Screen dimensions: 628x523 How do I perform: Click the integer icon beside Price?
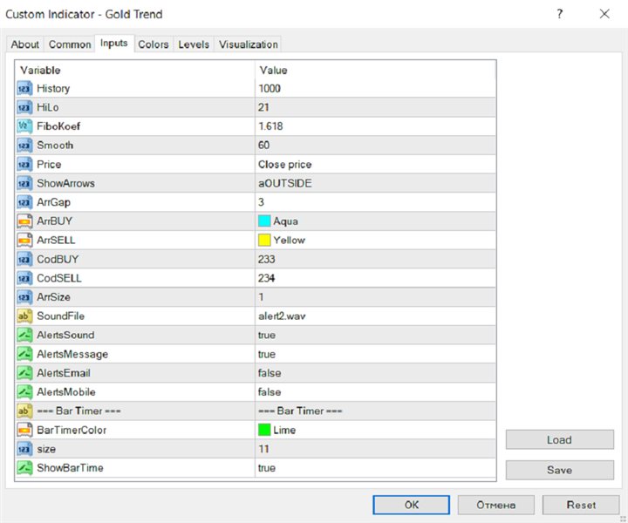[24, 165]
